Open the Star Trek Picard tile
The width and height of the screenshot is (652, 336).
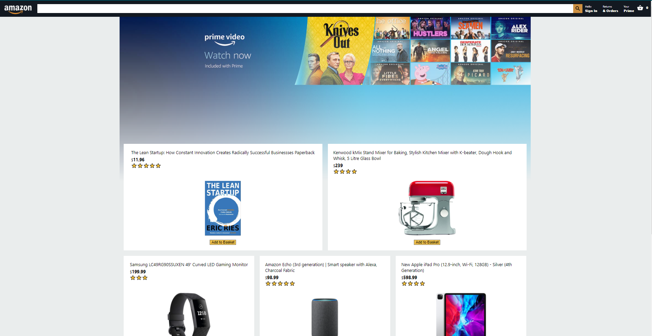[x=470, y=74]
